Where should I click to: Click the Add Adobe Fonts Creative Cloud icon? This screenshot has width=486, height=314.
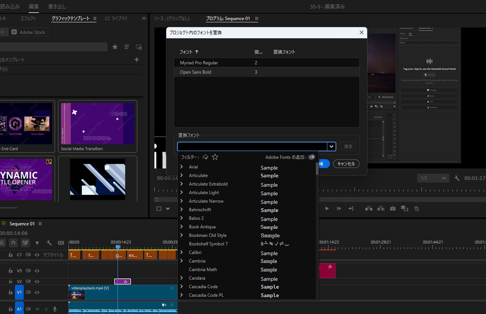point(312,157)
